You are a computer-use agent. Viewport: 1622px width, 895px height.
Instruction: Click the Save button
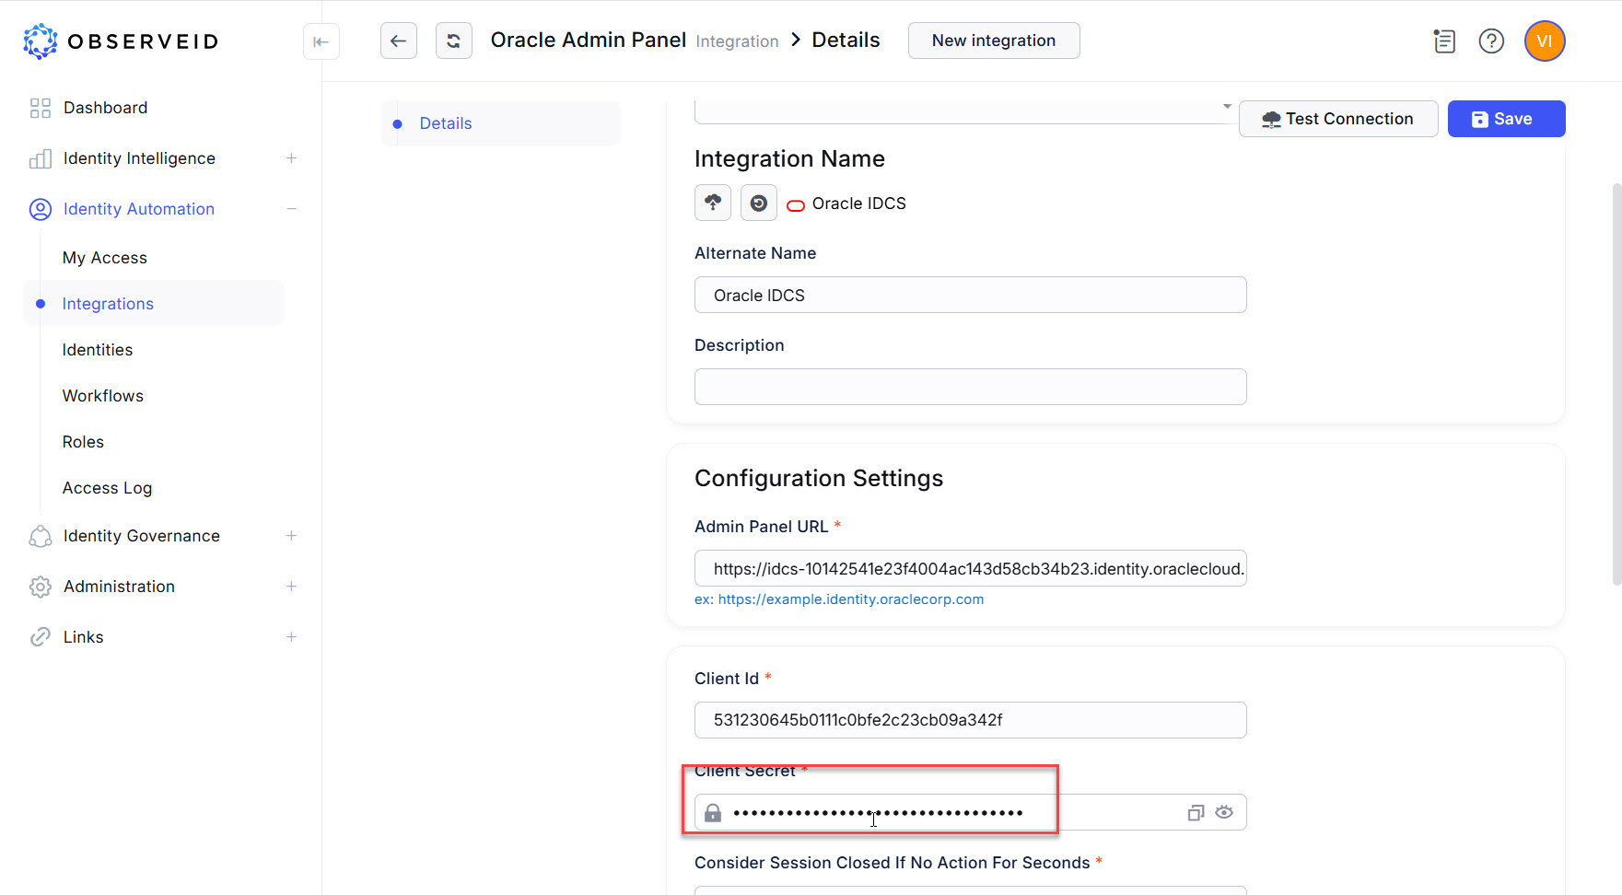(x=1505, y=119)
